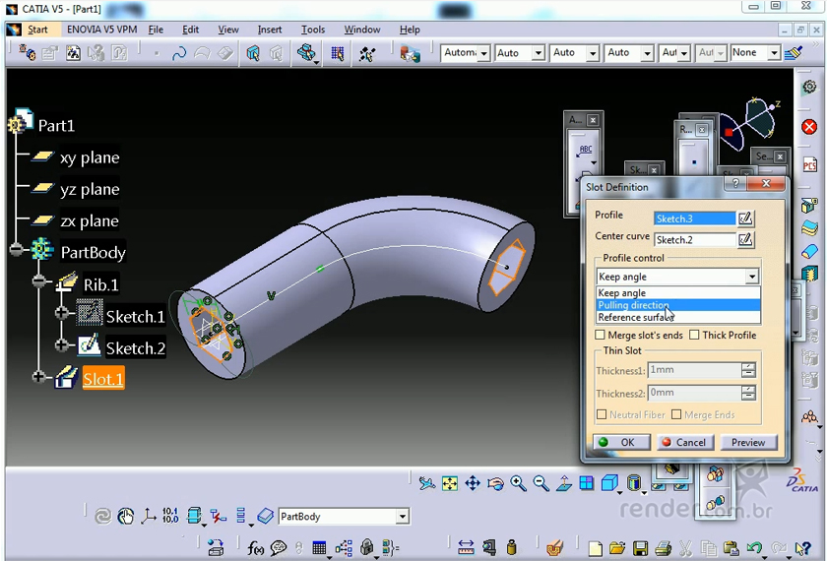The width and height of the screenshot is (827, 561).
Task: Open the Insert menu
Action: point(270,30)
